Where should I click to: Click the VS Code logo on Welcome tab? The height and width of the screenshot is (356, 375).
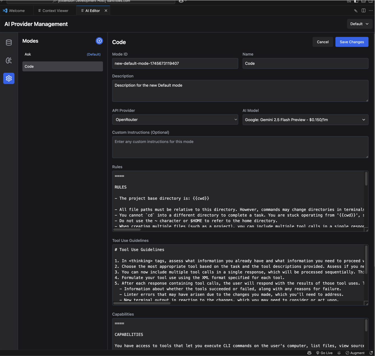point(5,11)
